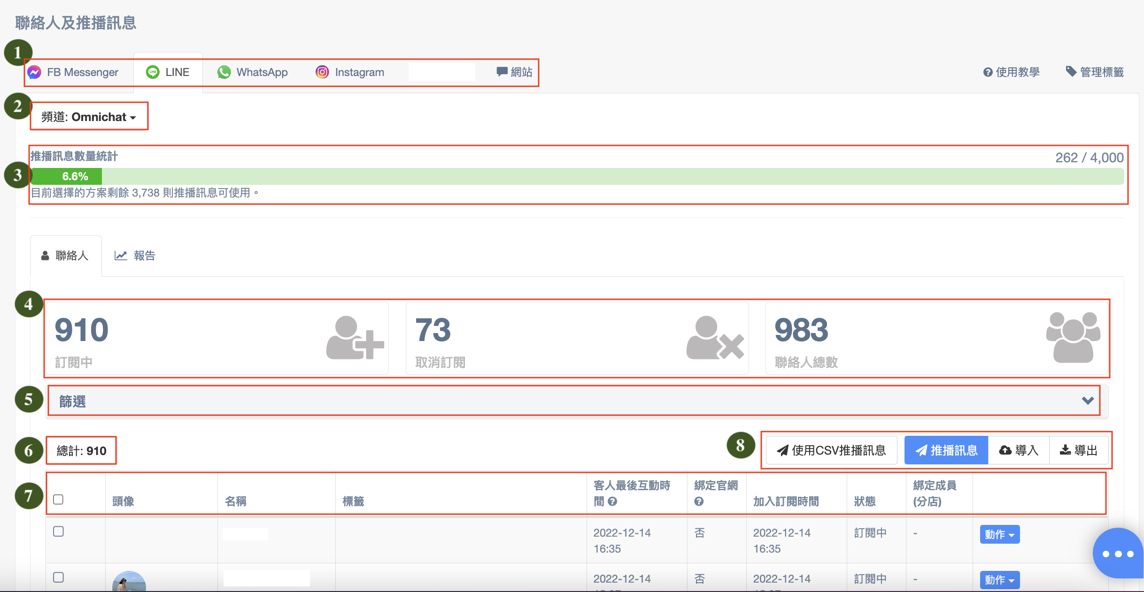Screen dimensions: 1144x592
Task: Open the first row 動作 dropdown
Action: tap(999, 534)
